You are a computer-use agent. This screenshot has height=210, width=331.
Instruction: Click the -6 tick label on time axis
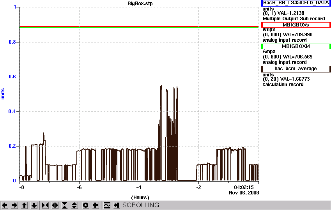pyautogui.click(x=79, y=187)
